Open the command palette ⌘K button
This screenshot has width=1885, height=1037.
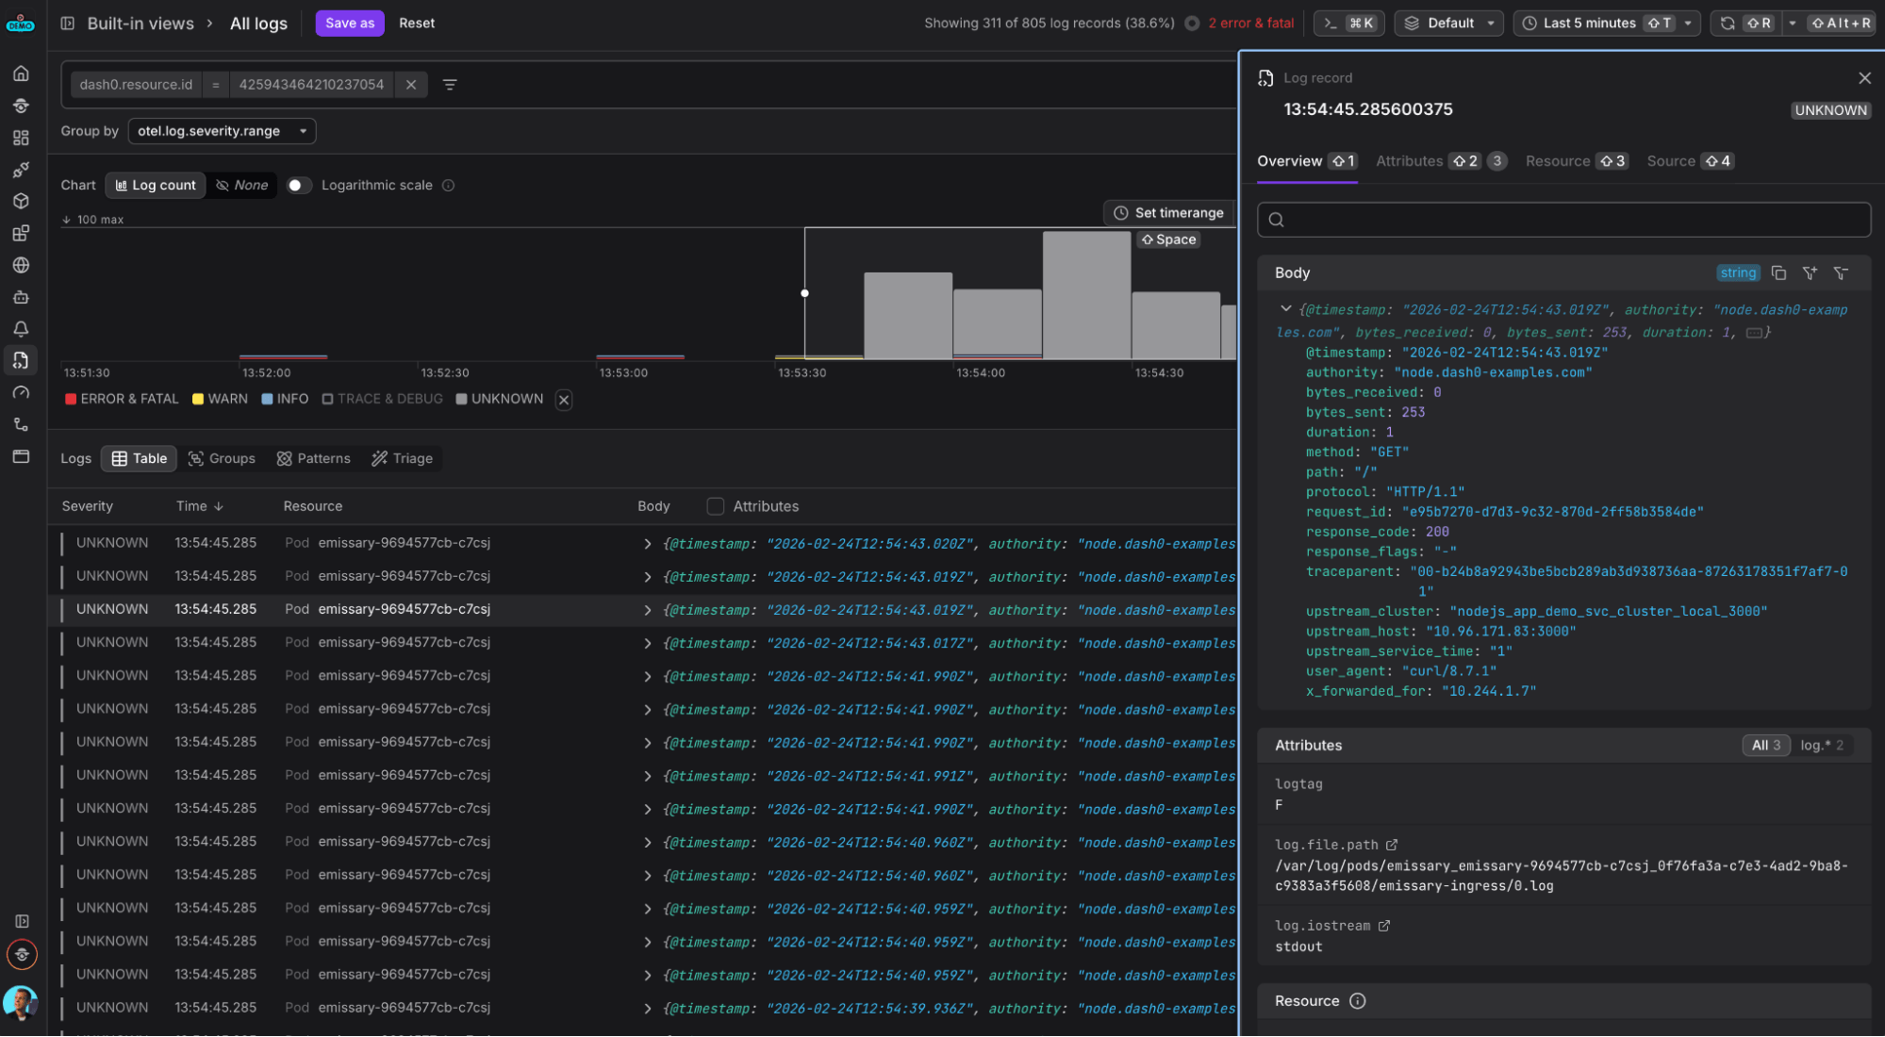click(1348, 24)
